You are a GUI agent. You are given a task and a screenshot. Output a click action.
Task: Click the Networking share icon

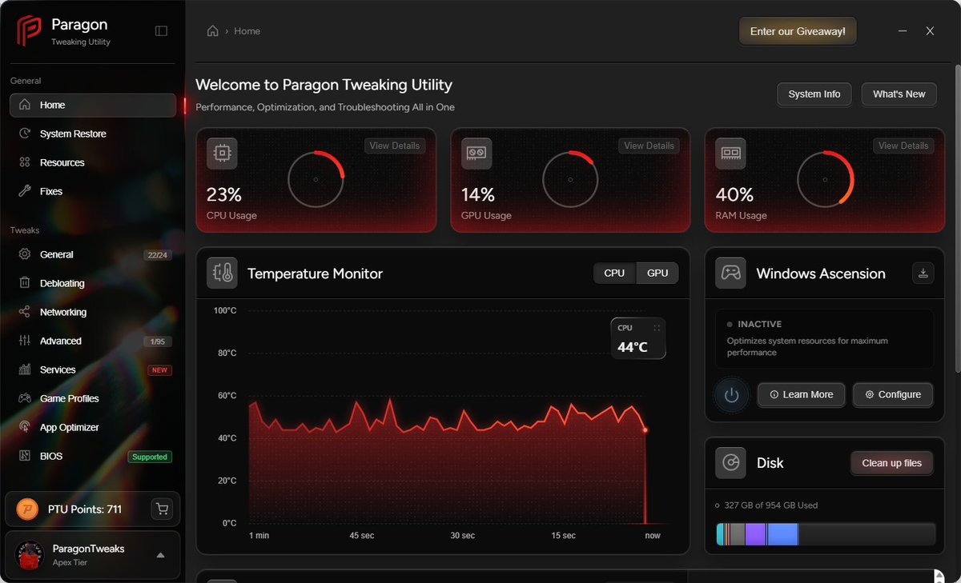pyautogui.click(x=24, y=312)
